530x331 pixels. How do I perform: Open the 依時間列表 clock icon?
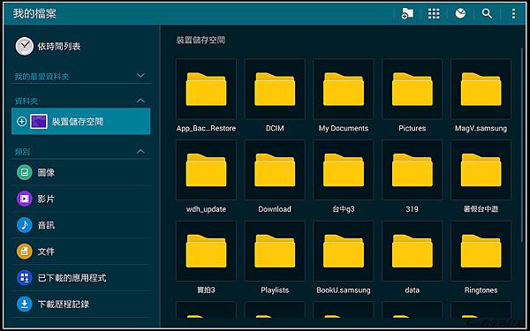tap(25, 46)
